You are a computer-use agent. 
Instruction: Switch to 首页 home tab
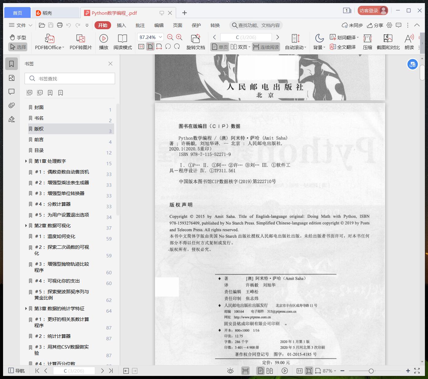coord(17,13)
